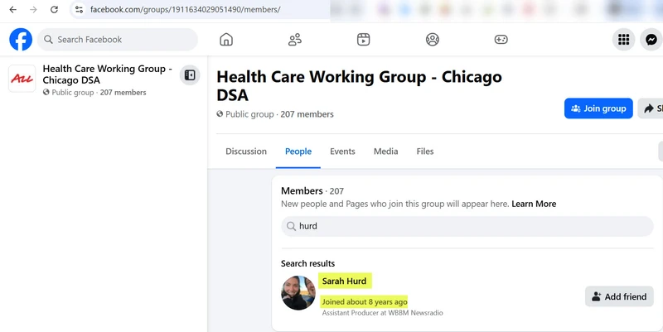Open the Learn More link

click(534, 204)
